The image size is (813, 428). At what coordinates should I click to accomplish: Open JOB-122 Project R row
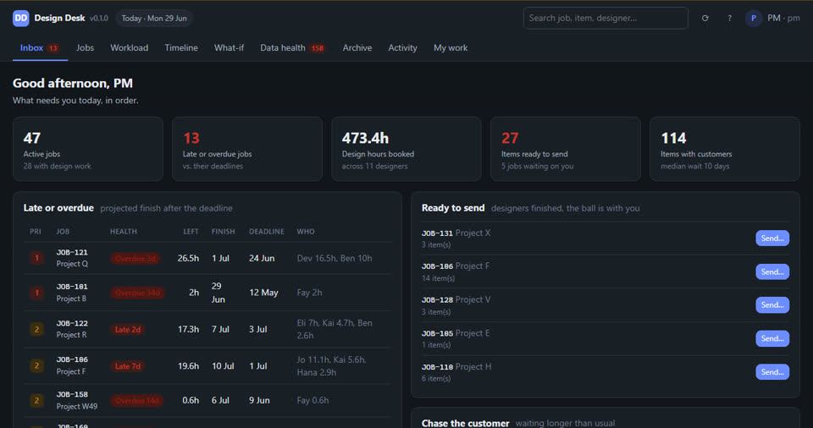(x=207, y=329)
